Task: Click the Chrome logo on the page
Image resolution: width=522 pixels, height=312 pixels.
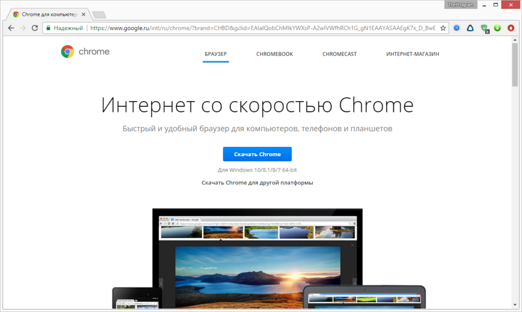Action: [67, 51]
